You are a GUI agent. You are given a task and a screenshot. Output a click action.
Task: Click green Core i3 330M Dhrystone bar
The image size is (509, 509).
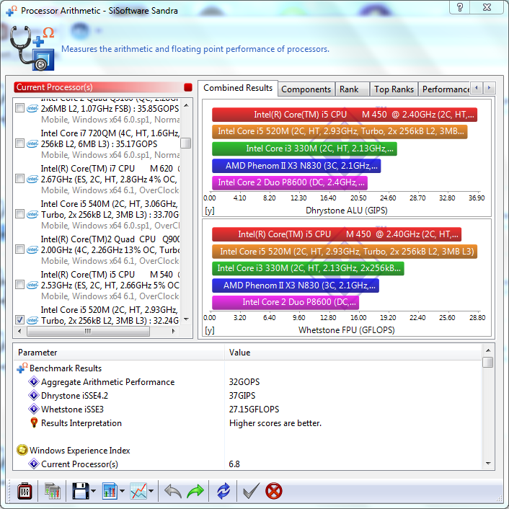pyautogui.click(x=304, y=149)
